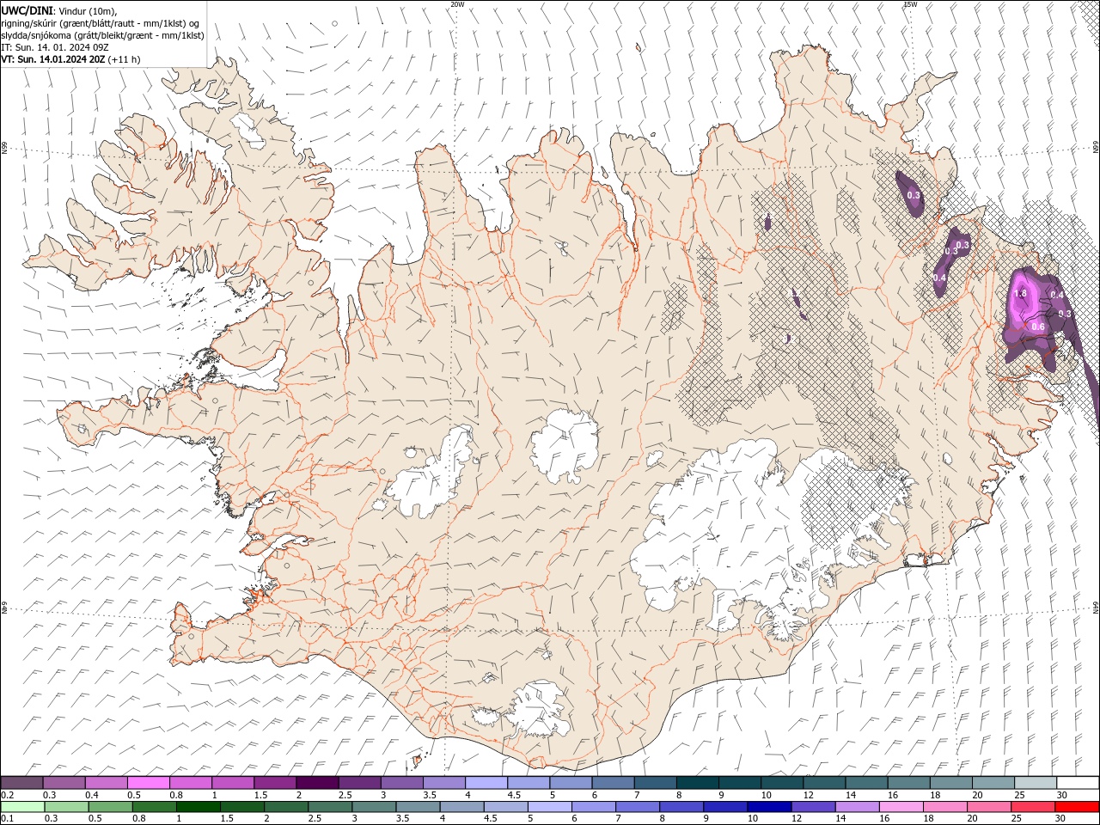The width and height of the screenshot is (1100, 825).
Task: Click the '0.4' label under upper legend row
Action: (92, 795)
